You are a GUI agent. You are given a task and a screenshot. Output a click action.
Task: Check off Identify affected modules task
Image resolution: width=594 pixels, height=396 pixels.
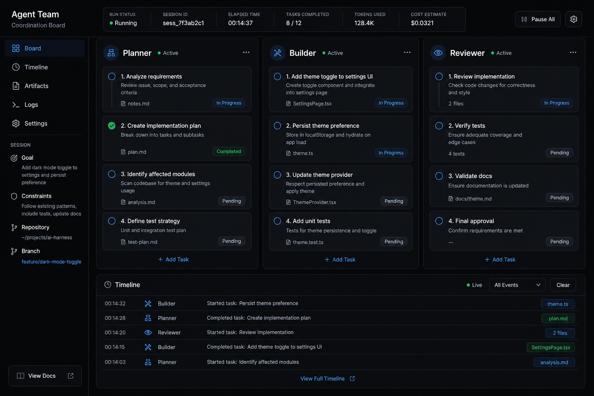[112, 174]
